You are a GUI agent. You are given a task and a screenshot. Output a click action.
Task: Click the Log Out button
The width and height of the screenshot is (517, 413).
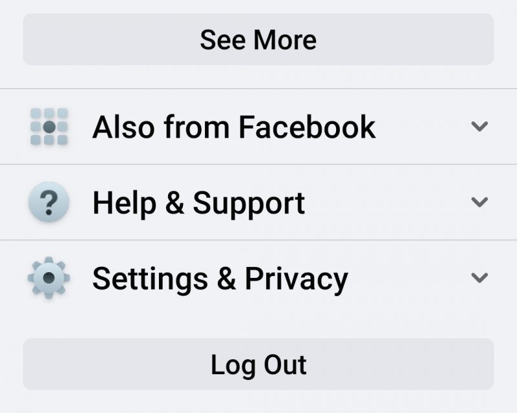tap(258, 364)
